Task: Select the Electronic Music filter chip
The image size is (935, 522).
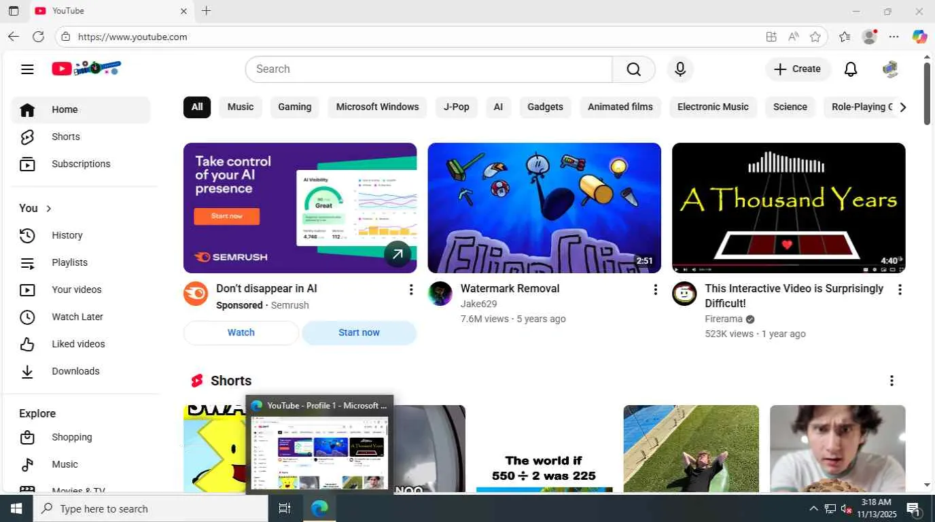Action: click(x=713, y=107)
